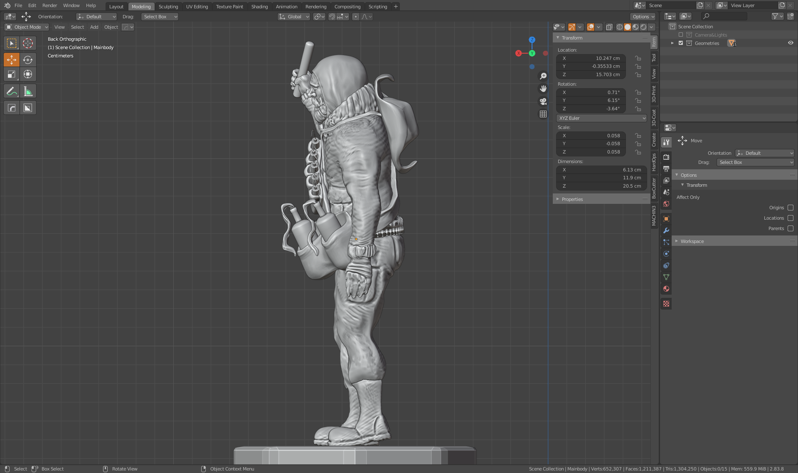Switch to the Sculpting workspace tab
798x473 pixels.
pyautogui.click(x=168, y=6)
